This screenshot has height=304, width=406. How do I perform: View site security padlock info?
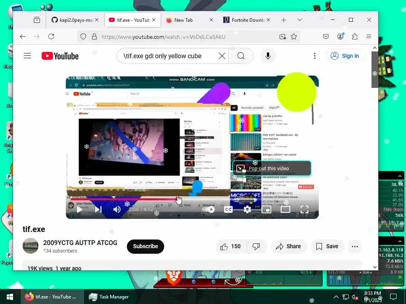94,36
